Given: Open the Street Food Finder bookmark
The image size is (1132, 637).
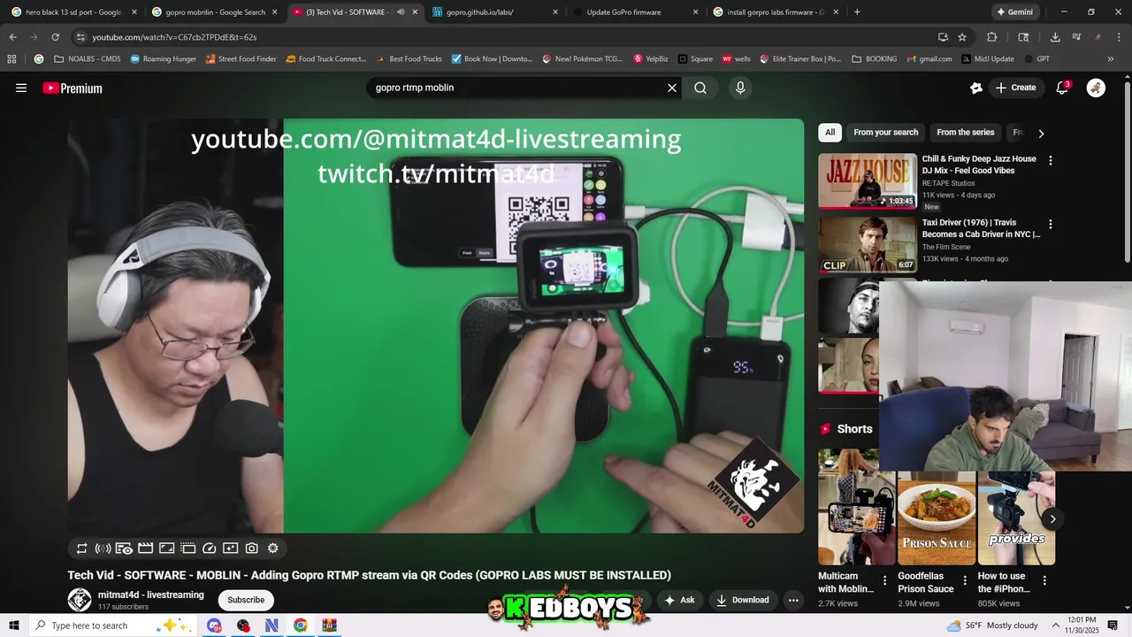Looking at the screenshot, I should pos(241,59).
